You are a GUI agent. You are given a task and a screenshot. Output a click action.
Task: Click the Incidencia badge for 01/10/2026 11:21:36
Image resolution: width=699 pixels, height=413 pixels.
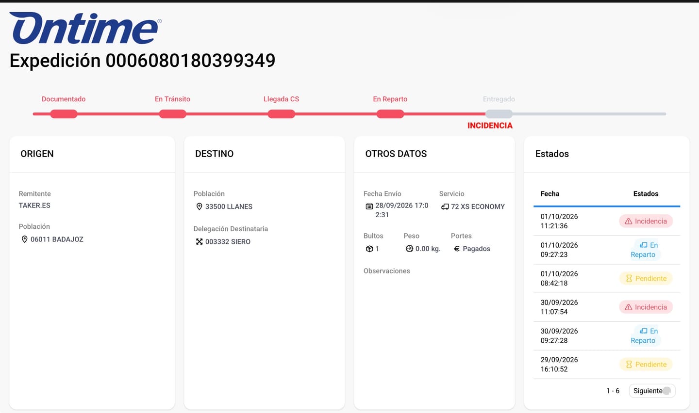pos(646,221)
